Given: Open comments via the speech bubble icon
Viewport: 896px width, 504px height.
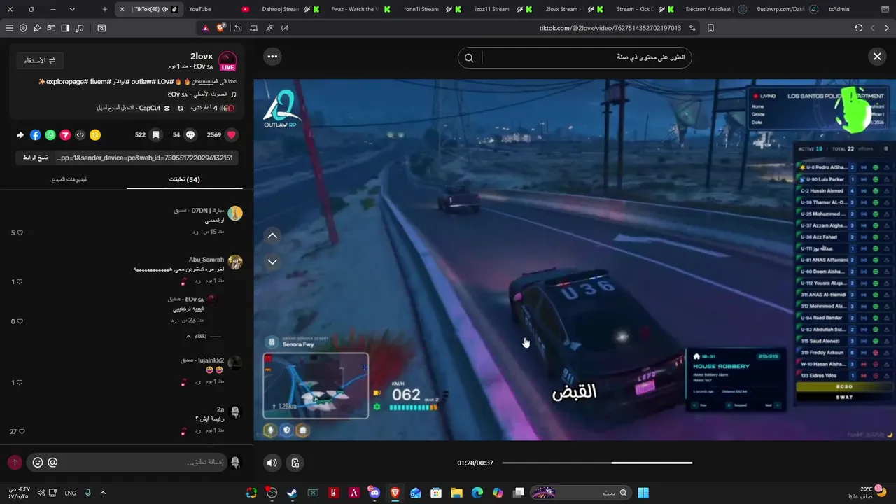Looking at the screenshot, I should pyautogui.click(x=190, y=134).
